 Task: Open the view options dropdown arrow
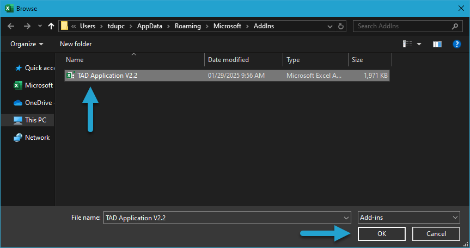coord(419,44)
